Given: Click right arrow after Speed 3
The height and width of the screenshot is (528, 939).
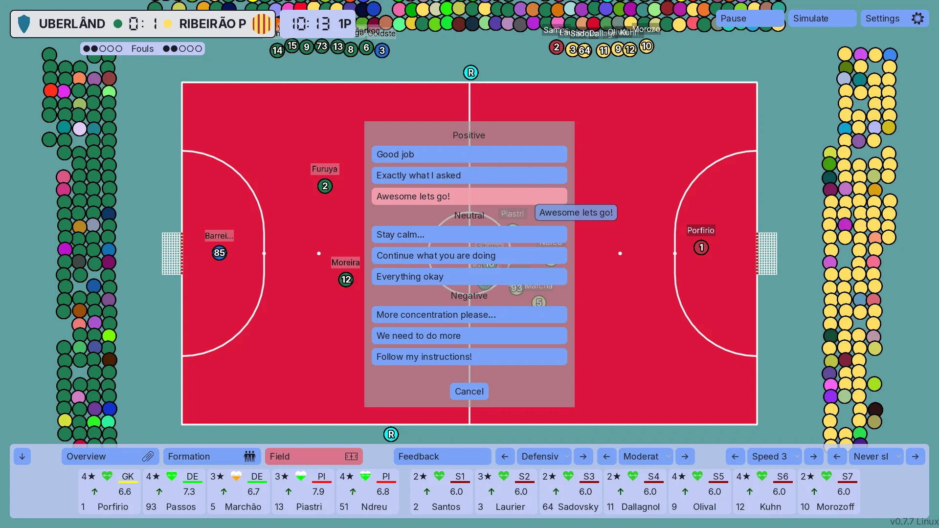Looking at the screenshot, I should (x=813, y=457).
